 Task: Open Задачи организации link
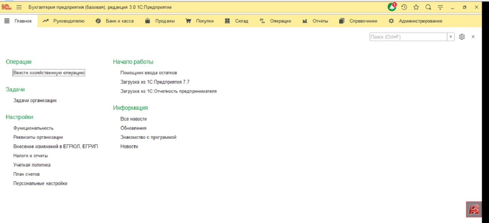pyautogui.click(x=35, y=100)
